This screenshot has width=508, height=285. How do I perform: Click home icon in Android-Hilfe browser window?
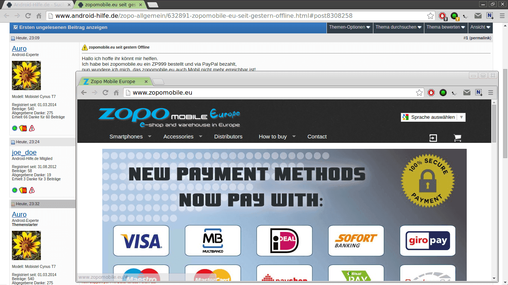(39, 16)
